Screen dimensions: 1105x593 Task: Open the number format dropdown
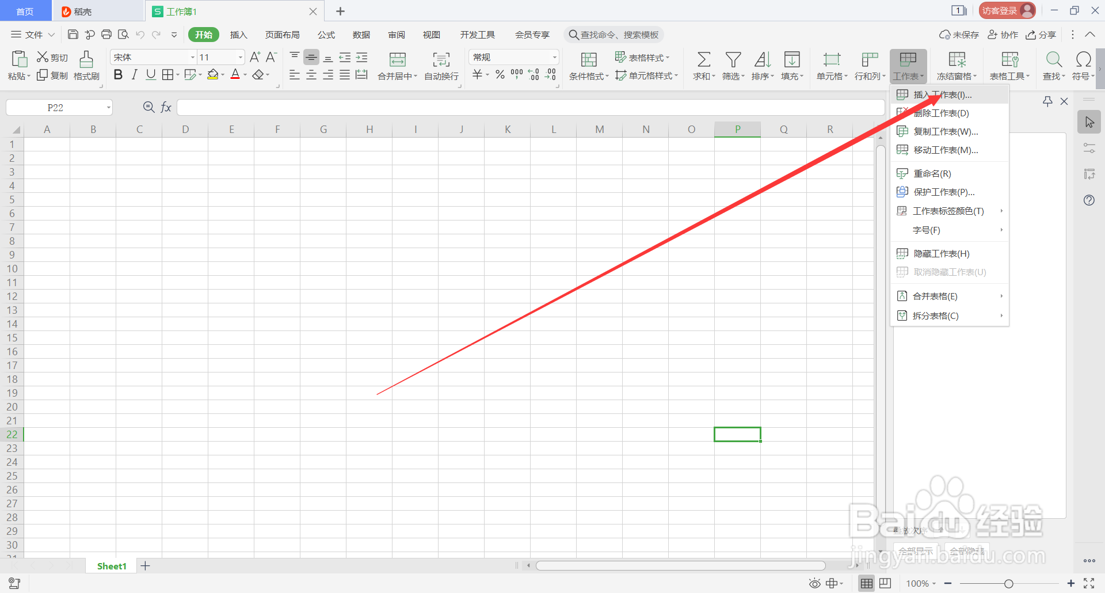(x=555, y=57)
